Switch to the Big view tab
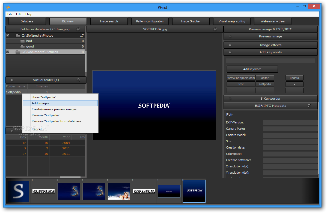This screenshot has width=327, height=213. [68, 21]
